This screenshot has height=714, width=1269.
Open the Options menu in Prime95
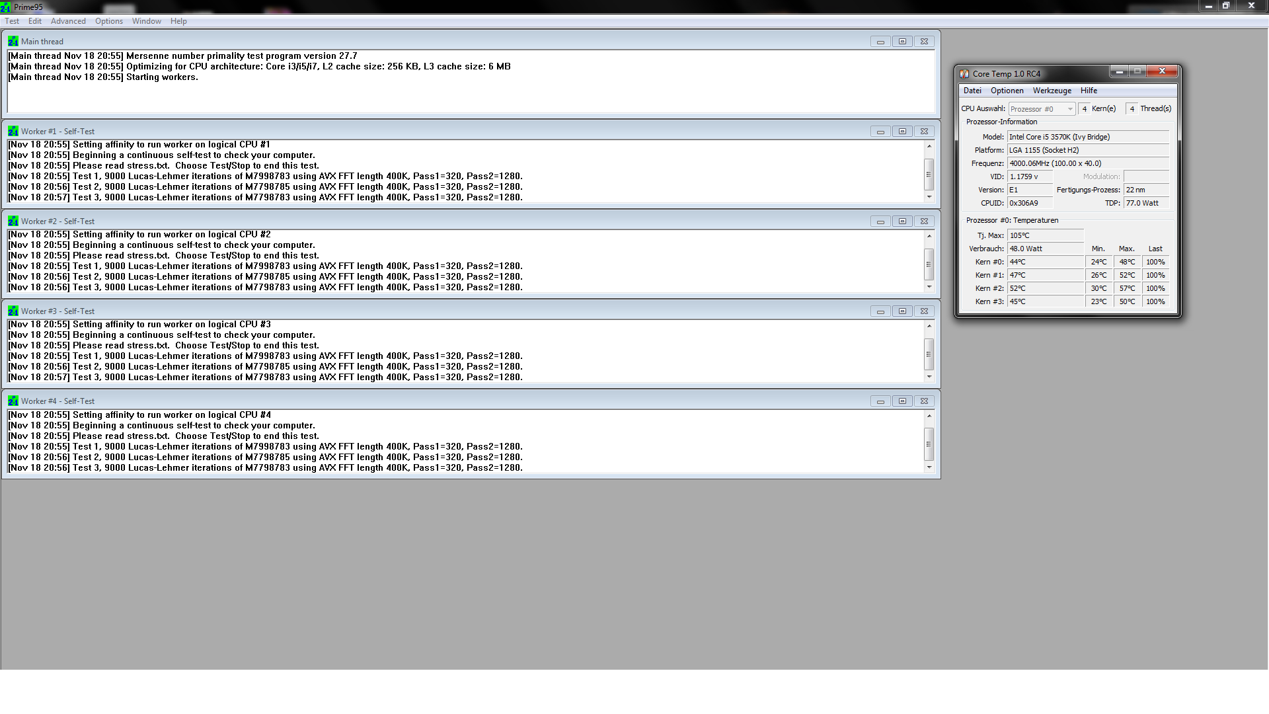(x=108, y=21)
